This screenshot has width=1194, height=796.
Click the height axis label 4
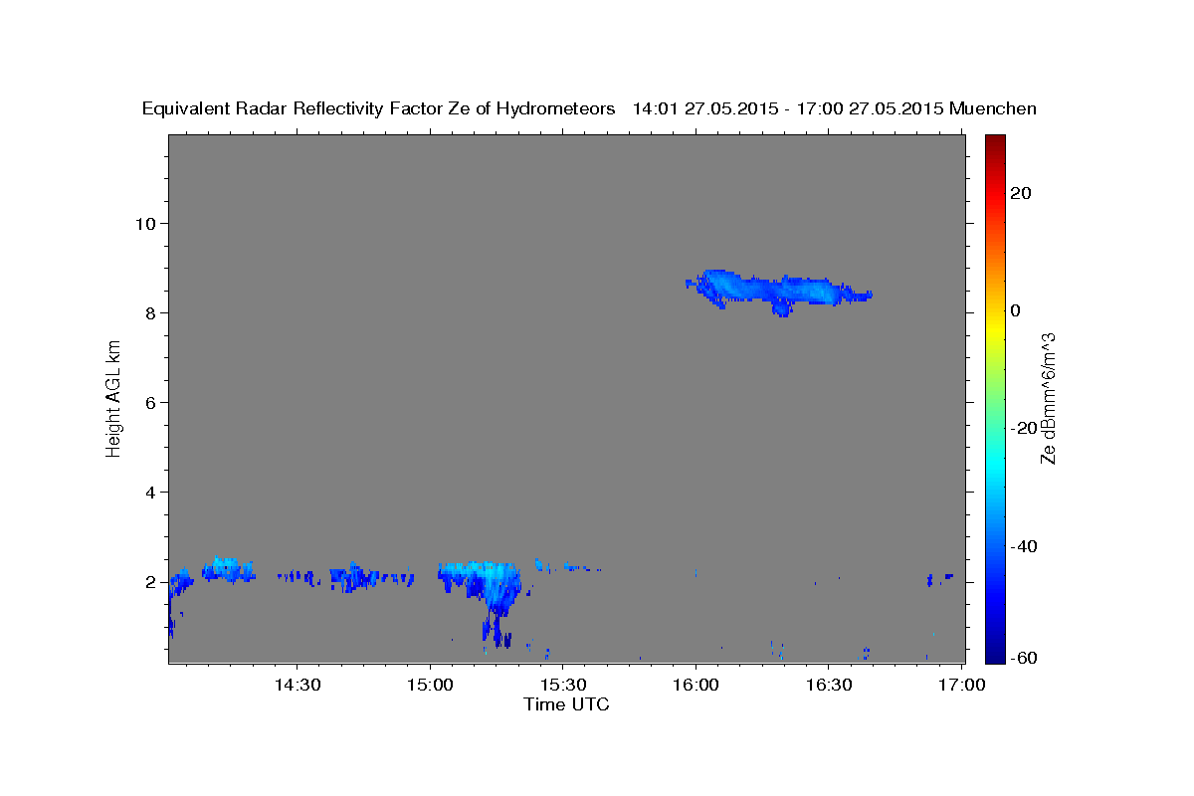pos(148,492)
